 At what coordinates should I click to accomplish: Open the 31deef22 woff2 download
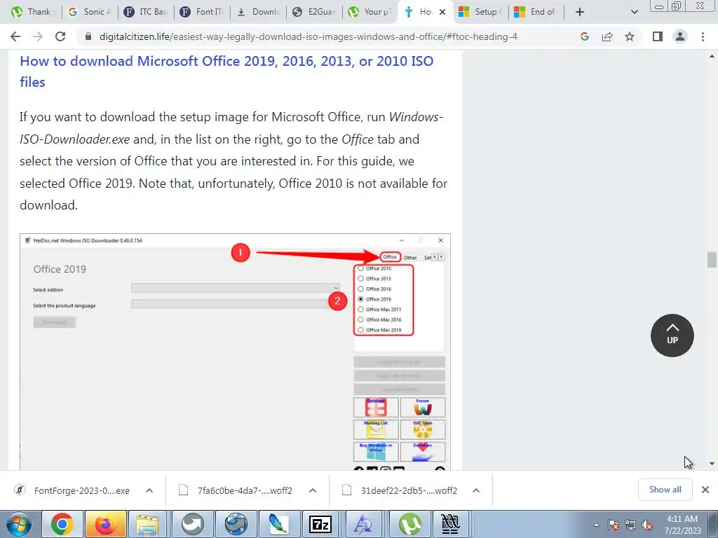[400, 490]
